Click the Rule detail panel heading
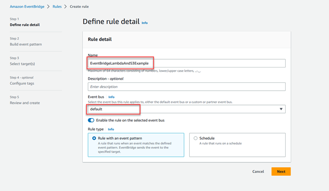 point(100,39)
